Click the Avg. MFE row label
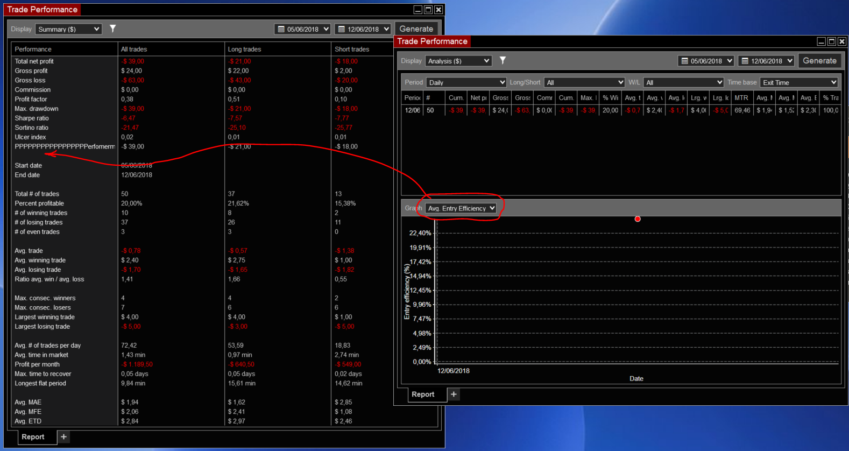The image size is (849, 451). coord(28,412)
